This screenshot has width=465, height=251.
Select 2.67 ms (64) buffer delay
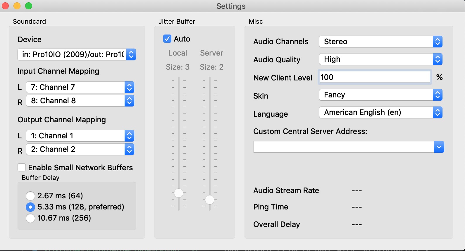30,196
